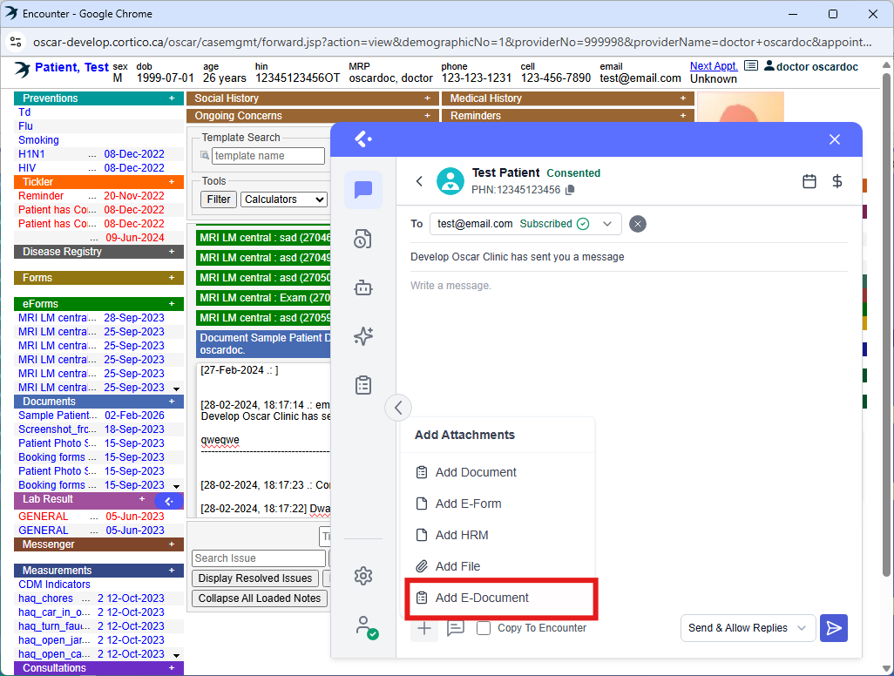
Task: Open the chat messages sidebar icon
Action: pyautogui.click(x=363, y=190)
